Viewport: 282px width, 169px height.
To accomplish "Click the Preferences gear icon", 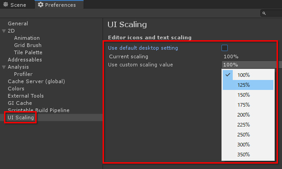I will tap(41, 5).
